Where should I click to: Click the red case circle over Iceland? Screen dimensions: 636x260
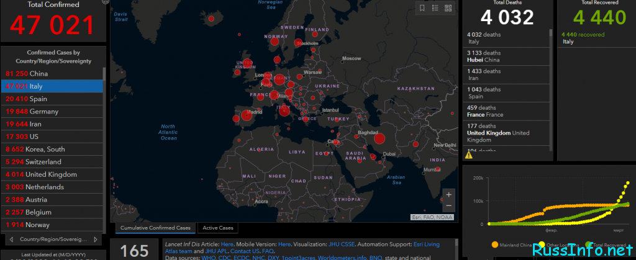point(211,19)
